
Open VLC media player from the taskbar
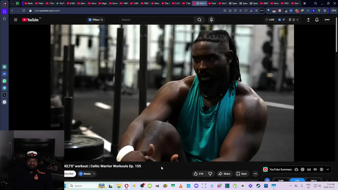pos(181,186)
